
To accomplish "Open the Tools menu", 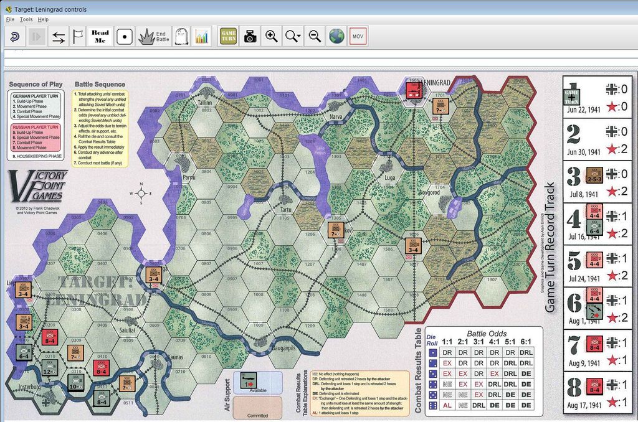I will point(26,19).
